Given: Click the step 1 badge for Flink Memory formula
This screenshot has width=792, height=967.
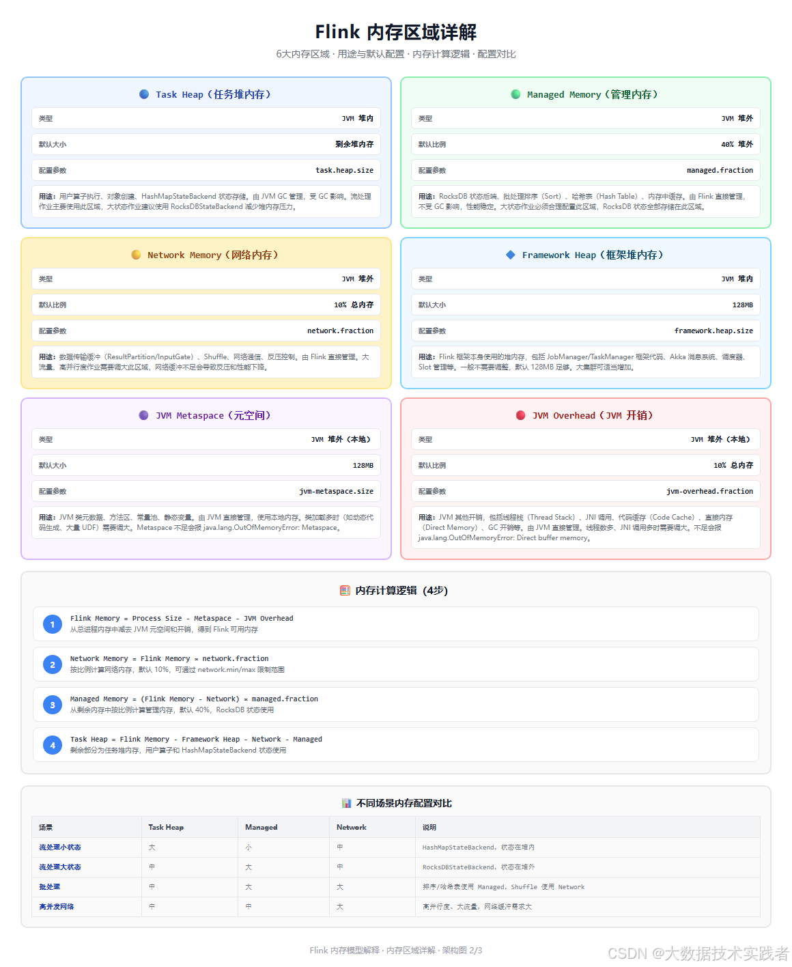Looking at the screenshot, I should point(53,624).
